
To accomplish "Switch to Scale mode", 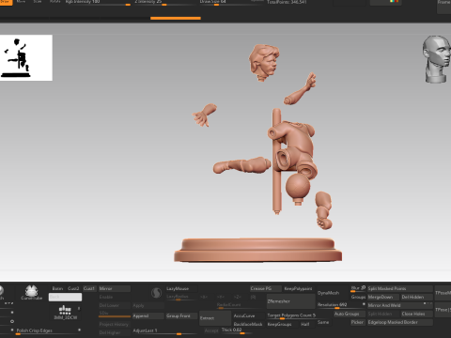I will point(38,2).
